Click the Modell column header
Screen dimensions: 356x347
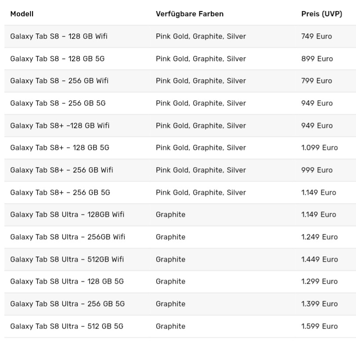[x=22, y=14]
